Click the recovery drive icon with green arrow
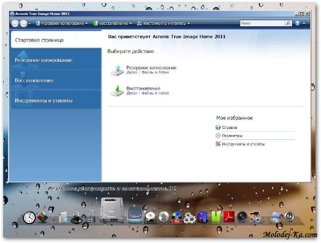 click(x=117, y=91)
